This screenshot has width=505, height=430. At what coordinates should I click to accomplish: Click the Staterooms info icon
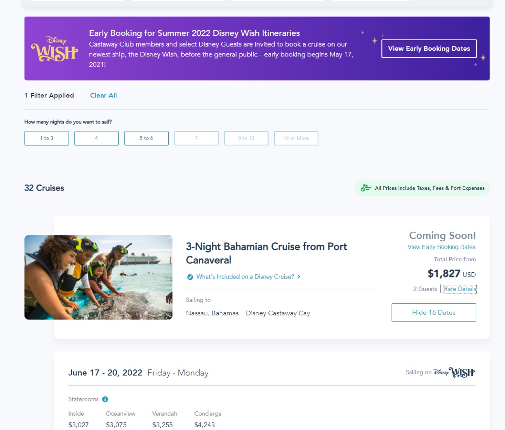coord(105,399)
